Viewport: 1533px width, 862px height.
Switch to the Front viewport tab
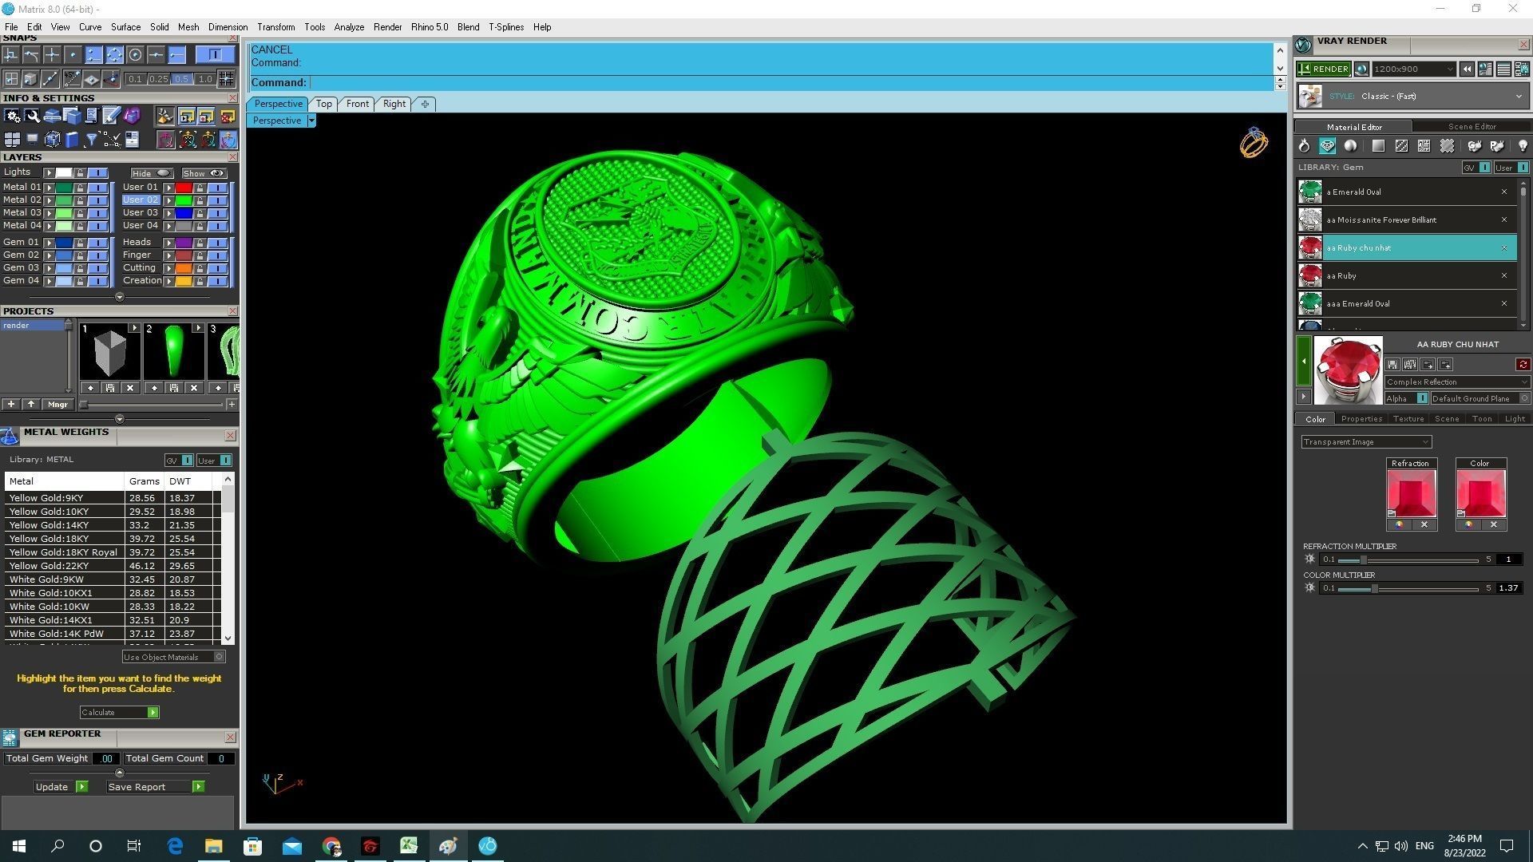[x=357, y=104]
